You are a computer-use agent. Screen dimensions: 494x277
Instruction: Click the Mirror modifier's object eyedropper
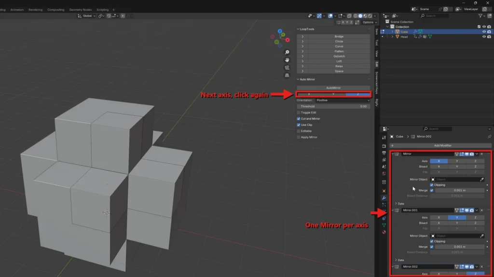482,179
